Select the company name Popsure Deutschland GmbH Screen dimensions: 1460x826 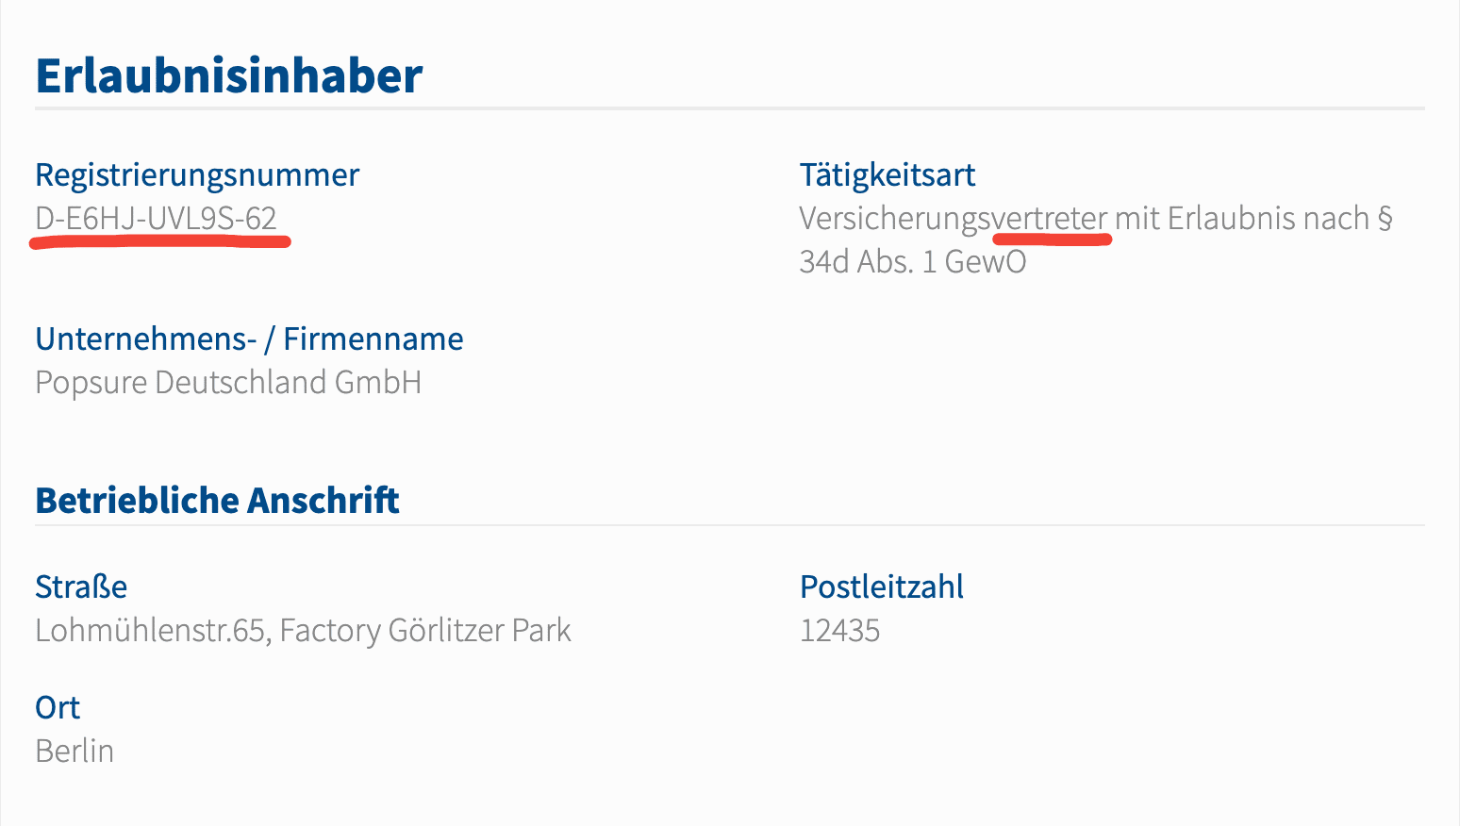click(228, 383)
